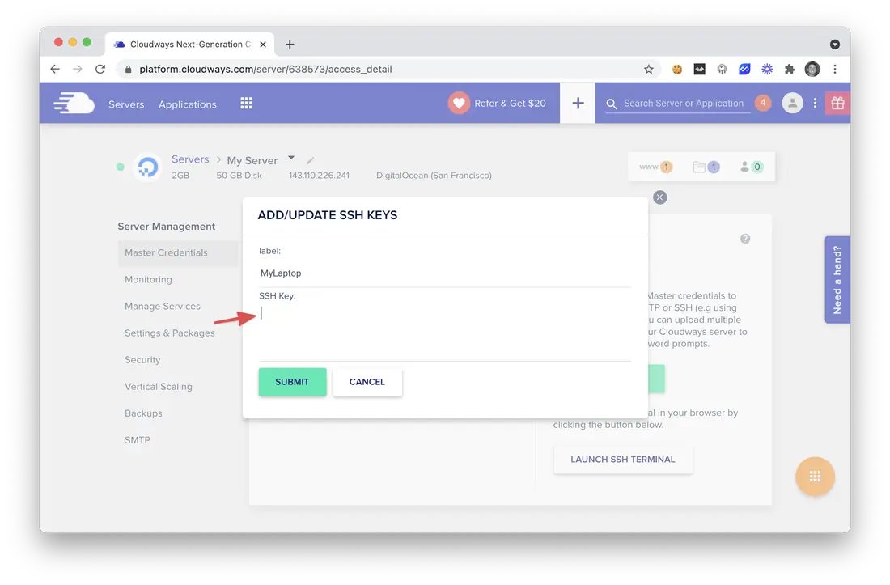Image resolution: width=890 pixels, height=585 pixels.
Task: Close the Cloudways browser tab
Action: coord(263,45)
